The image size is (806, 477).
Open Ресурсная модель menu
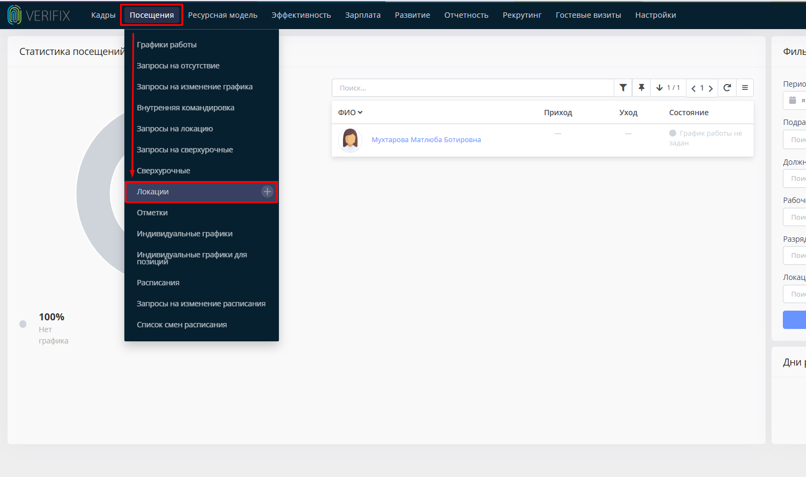(x=223, y=15)
